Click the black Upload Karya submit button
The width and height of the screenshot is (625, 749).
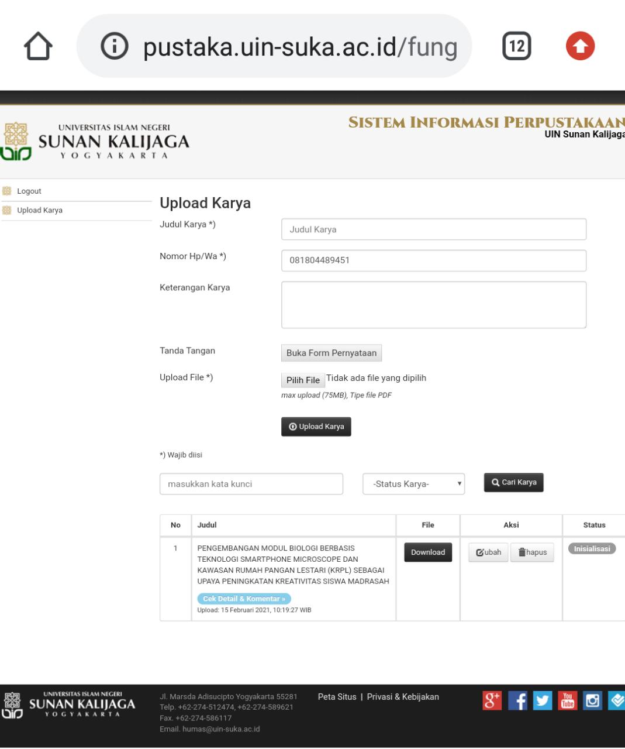pos(316,427)
